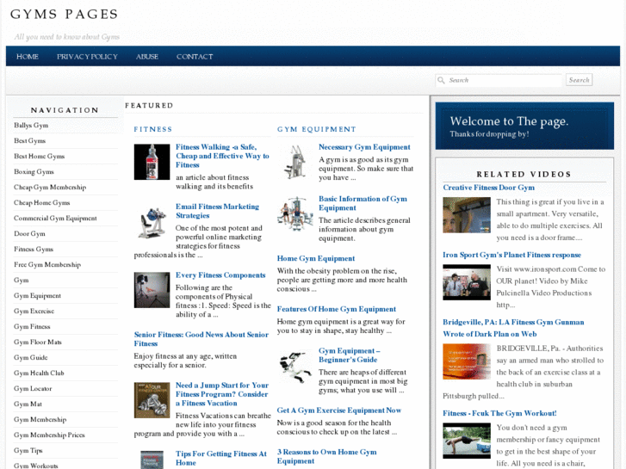
Task: Open Need a Jump Start fitness article
Action: point(222,394)
